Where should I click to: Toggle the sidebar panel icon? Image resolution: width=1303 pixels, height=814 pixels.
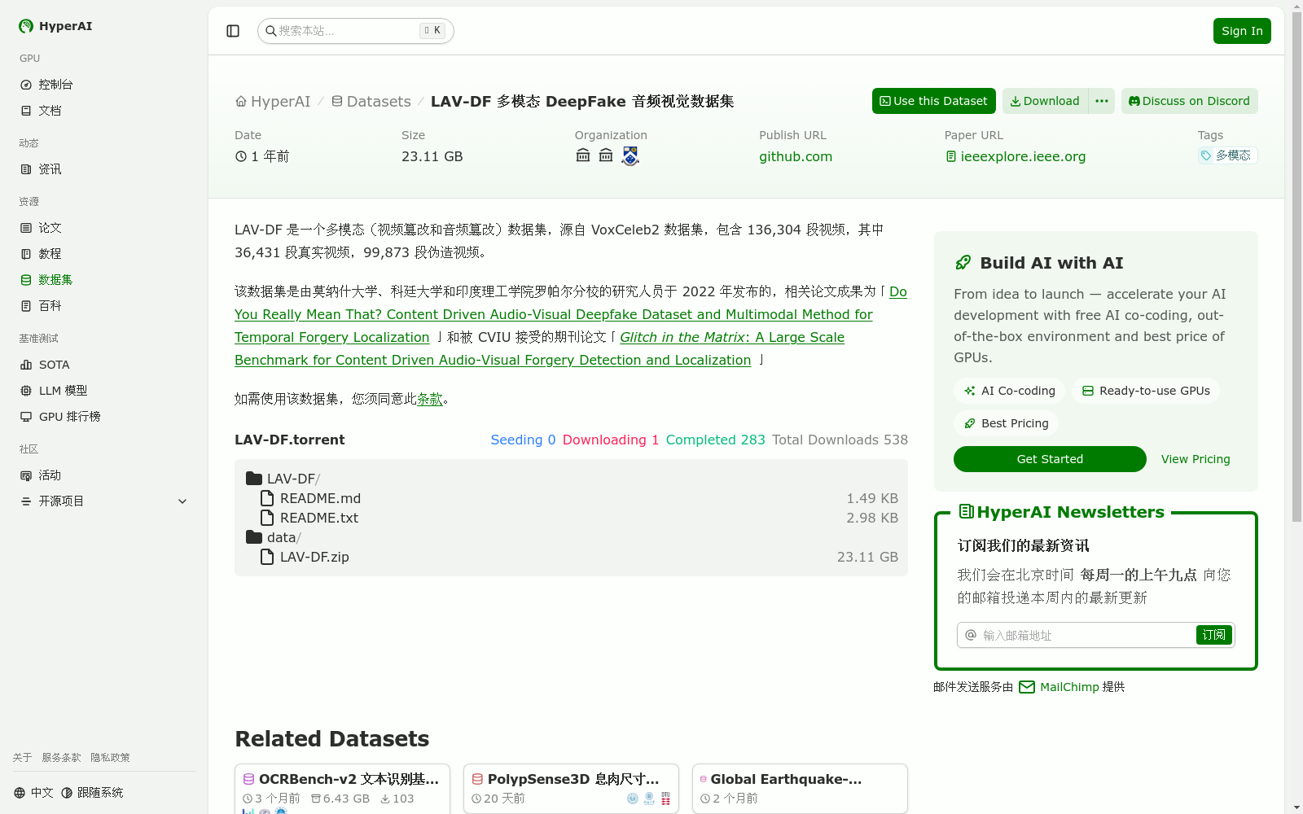(233, 31)
